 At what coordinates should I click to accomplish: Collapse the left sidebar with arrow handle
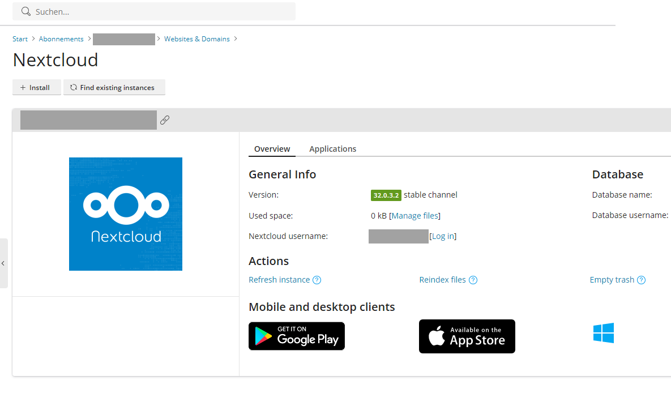[3, 263]
